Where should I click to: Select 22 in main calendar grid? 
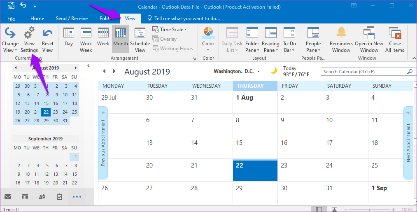(255, 170)
